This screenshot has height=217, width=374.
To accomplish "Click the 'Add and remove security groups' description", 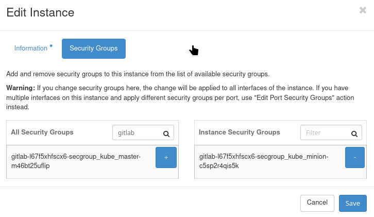I will [x=138, y=74].
